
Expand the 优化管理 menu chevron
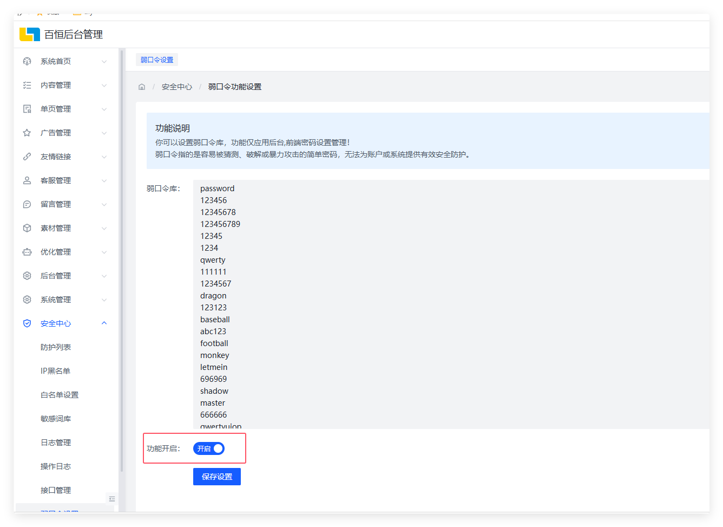(x=104, y=252)
